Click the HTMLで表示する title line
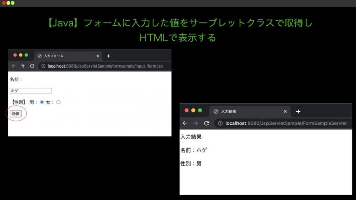This screenshot has height=200, width=356. [177, 38]
